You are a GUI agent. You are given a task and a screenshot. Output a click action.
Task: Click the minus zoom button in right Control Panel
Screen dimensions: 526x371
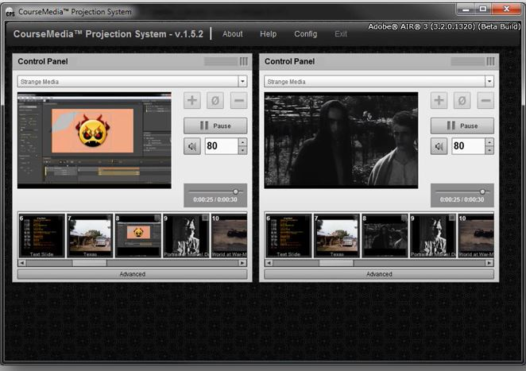(485, 100)
